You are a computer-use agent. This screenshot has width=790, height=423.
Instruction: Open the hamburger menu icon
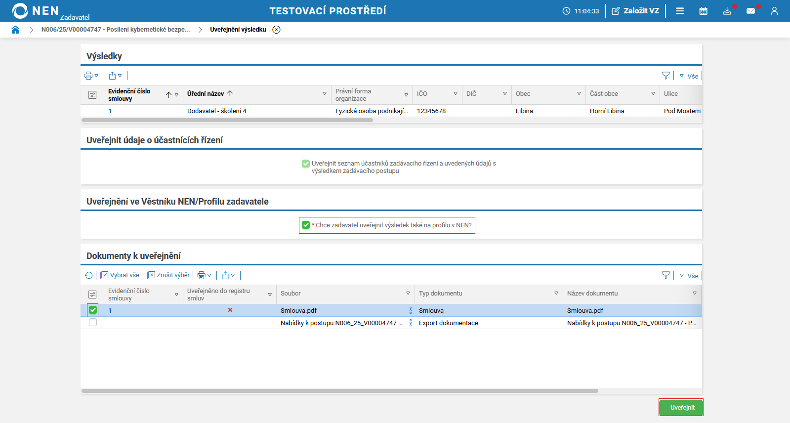(680, 11)
